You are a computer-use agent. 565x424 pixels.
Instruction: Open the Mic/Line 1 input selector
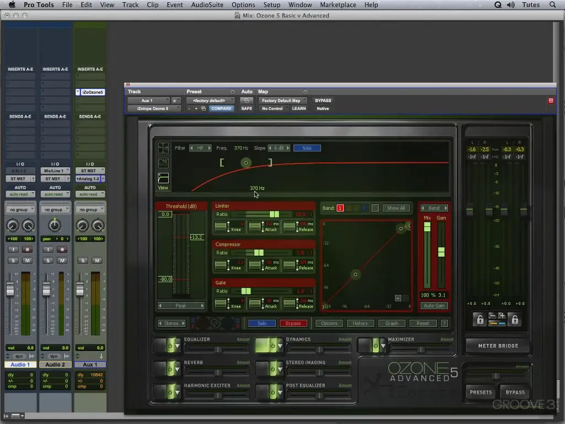click(x=55, y=171)
